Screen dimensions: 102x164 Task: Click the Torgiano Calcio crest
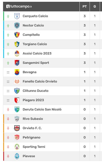[17, 44]
